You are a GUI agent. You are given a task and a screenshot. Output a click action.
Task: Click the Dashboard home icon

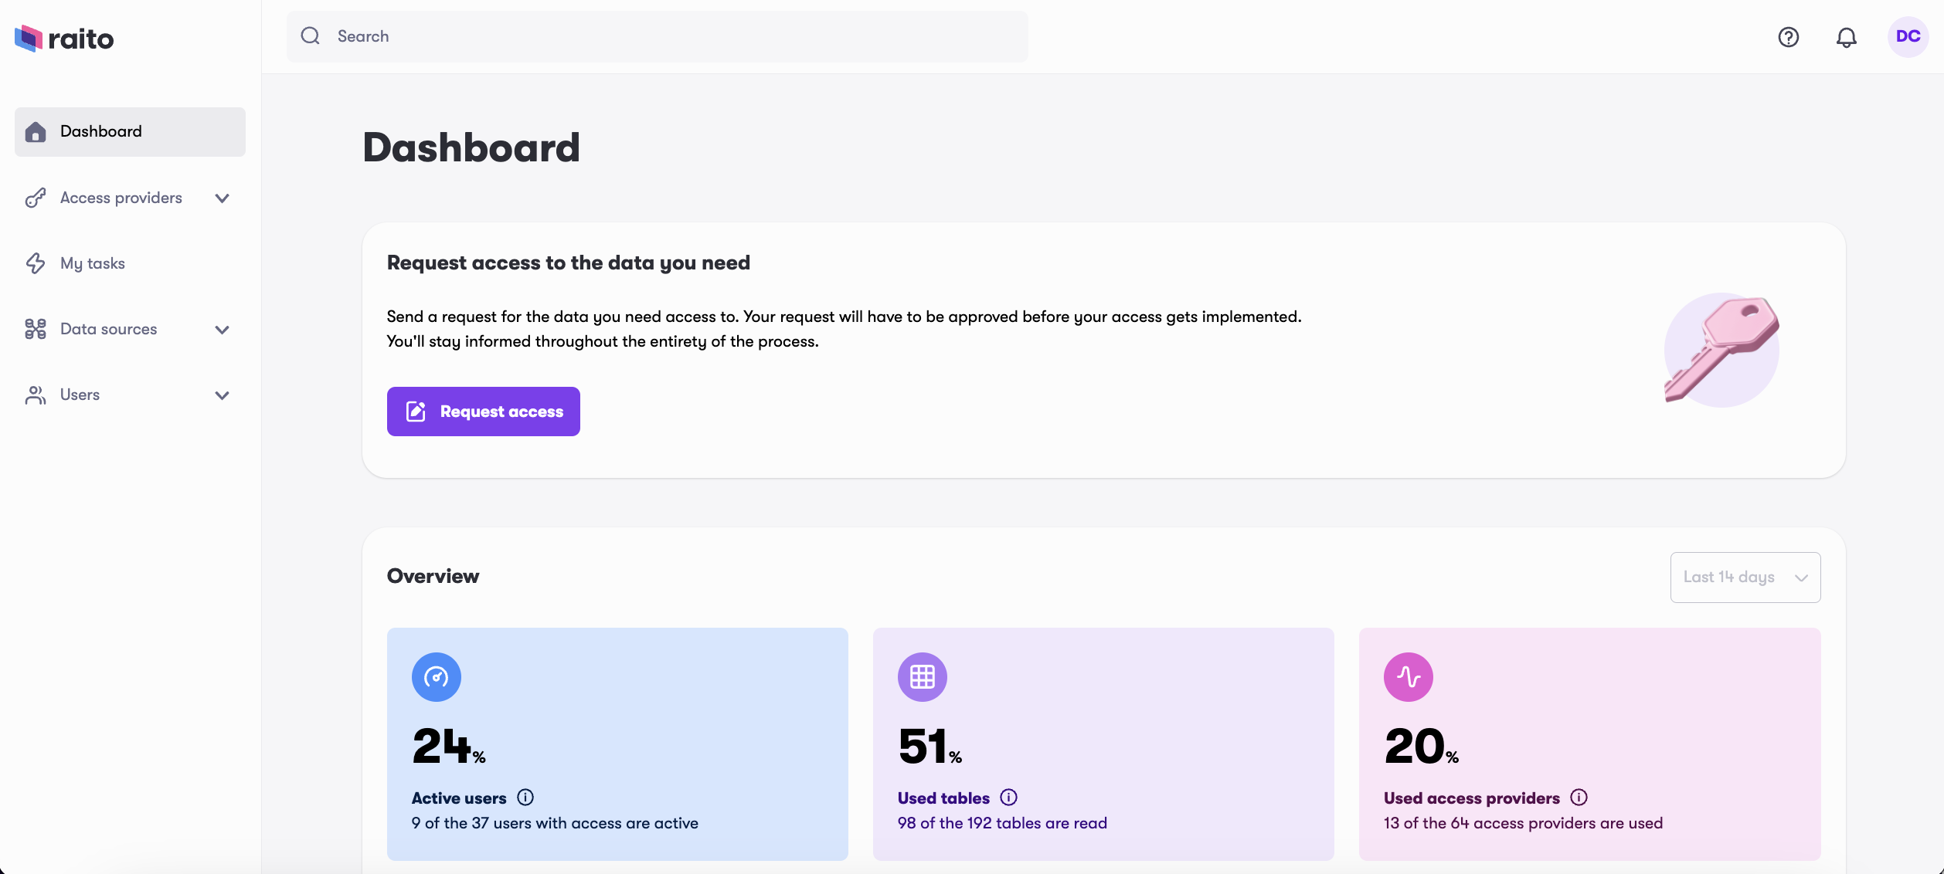click(x=35, y=131)
